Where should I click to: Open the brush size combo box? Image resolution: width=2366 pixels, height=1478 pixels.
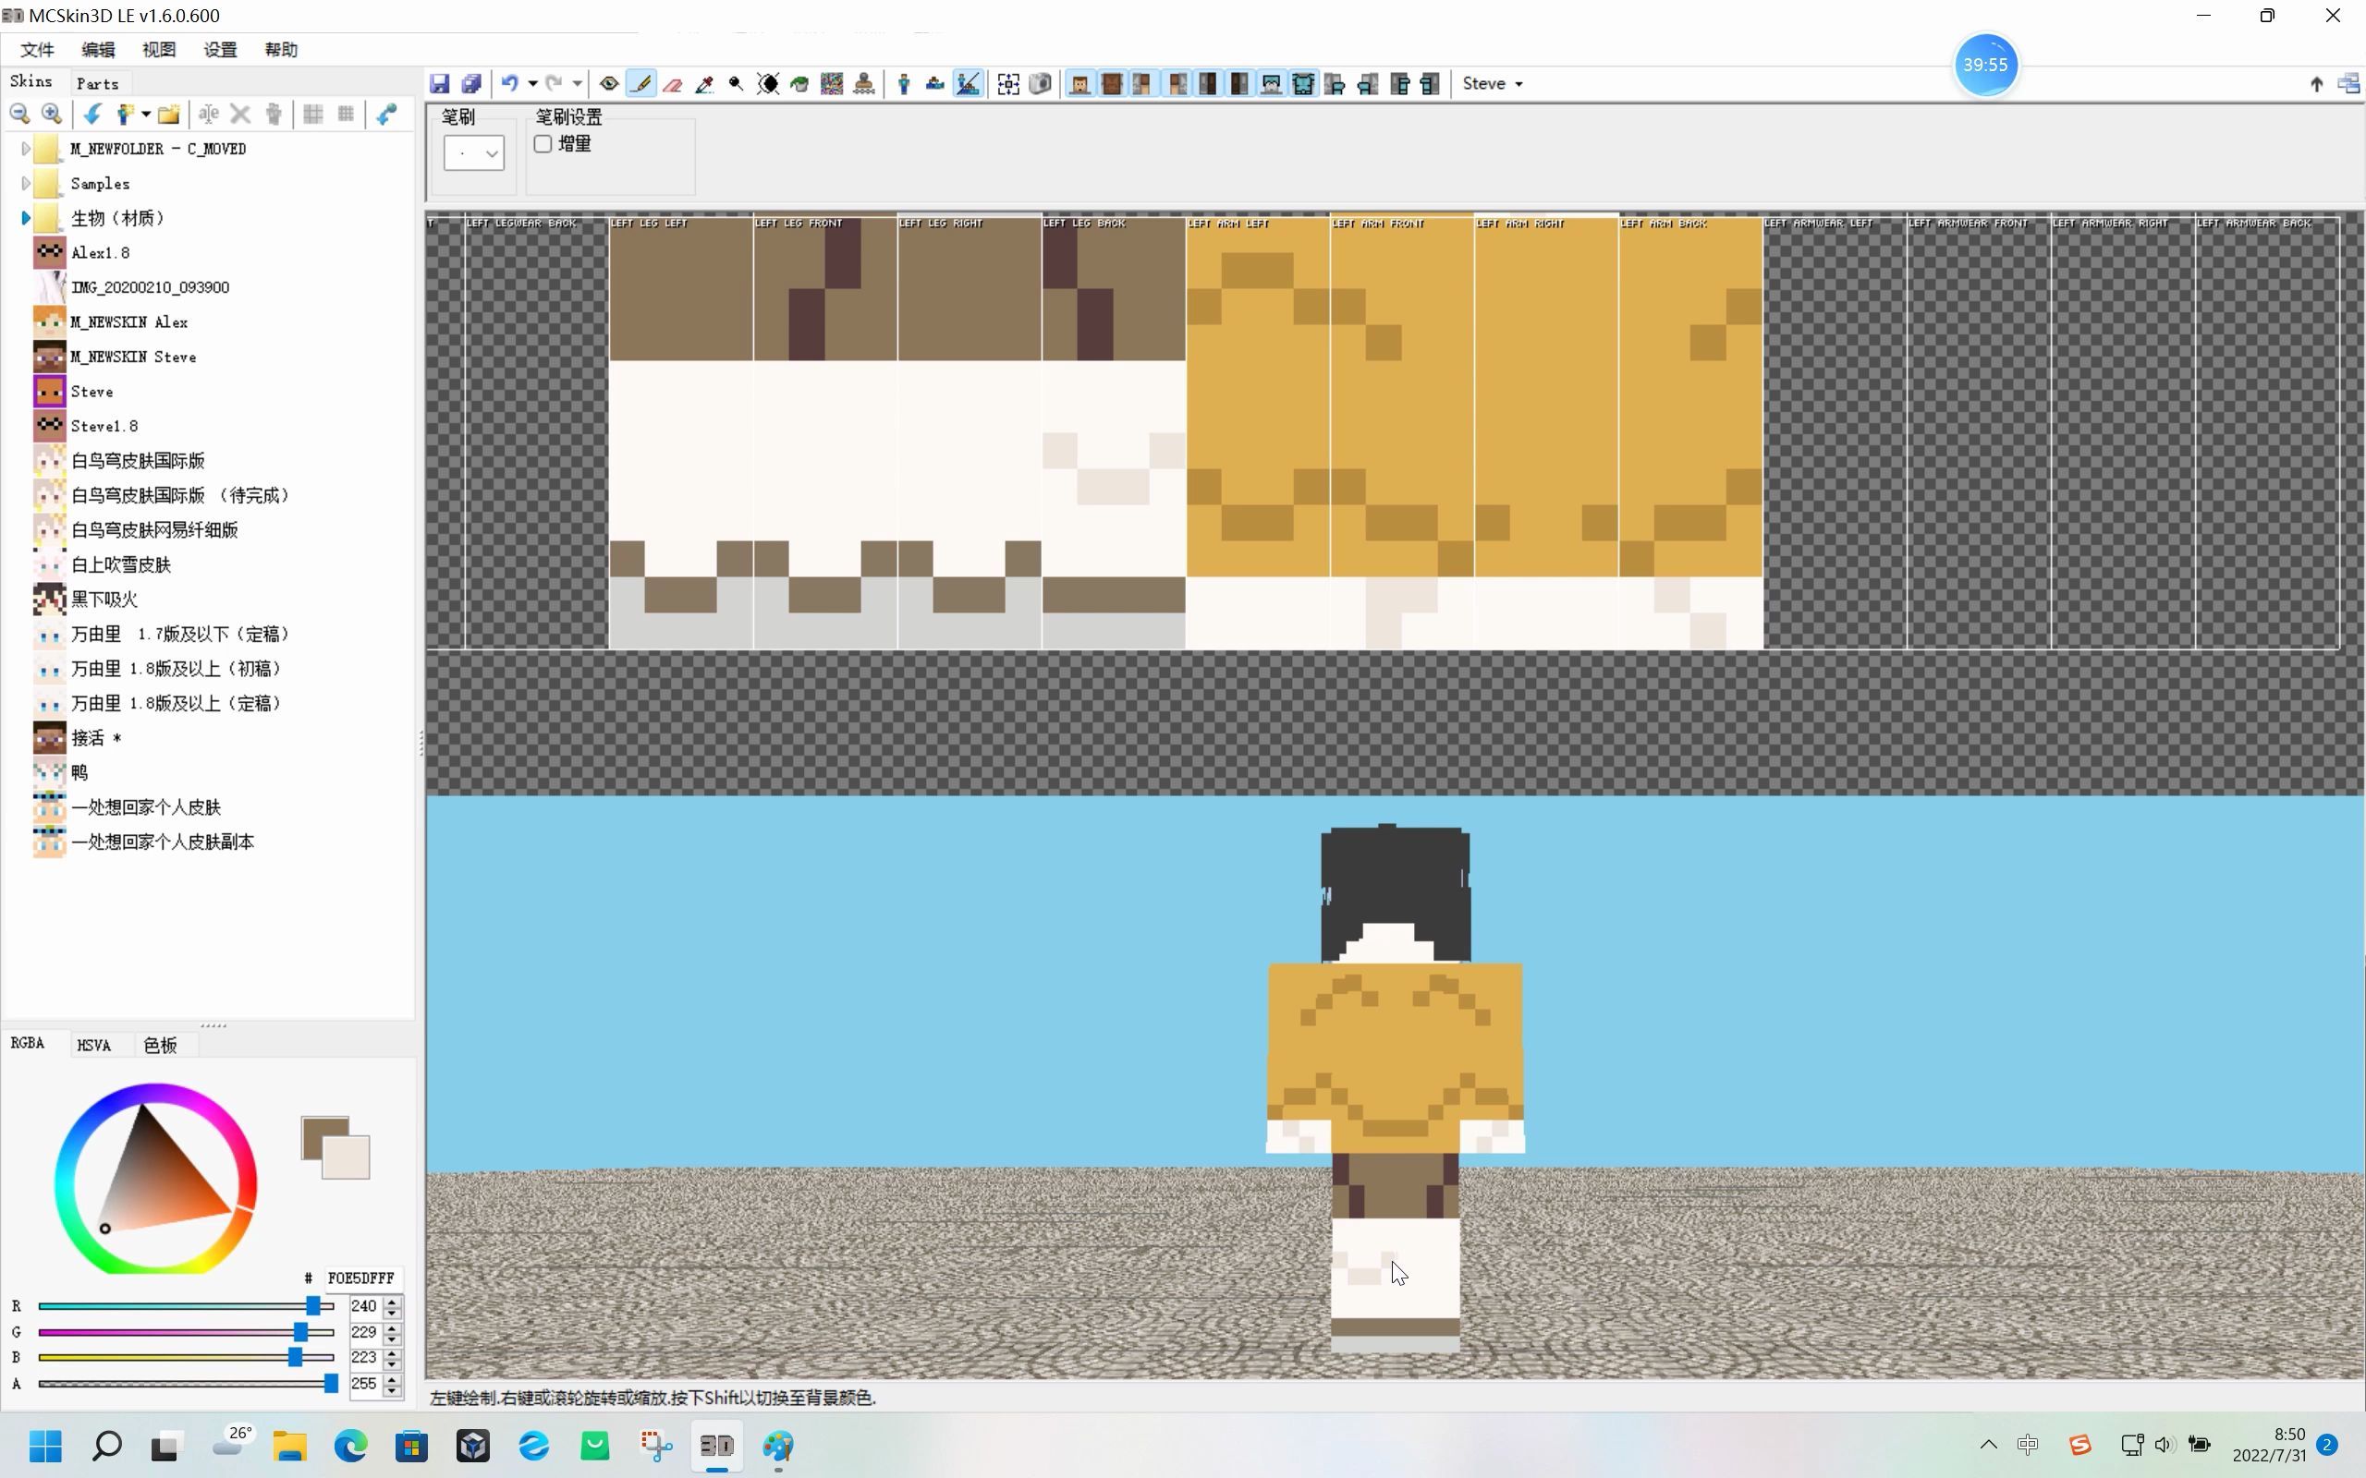(474, 153)
